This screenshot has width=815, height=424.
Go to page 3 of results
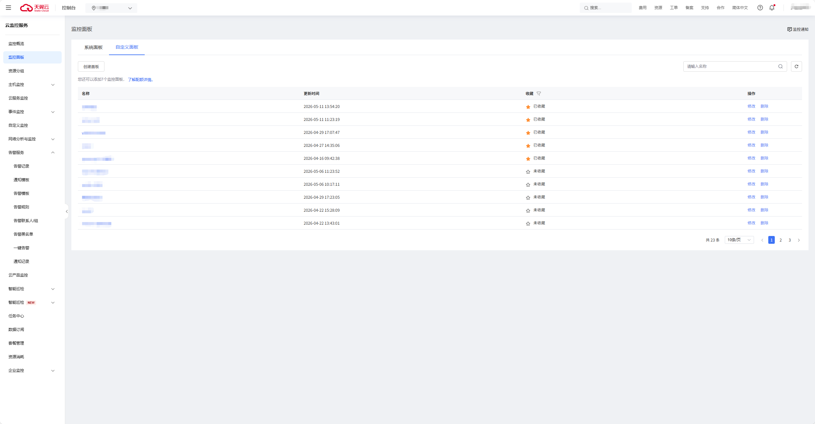[790, 240]
